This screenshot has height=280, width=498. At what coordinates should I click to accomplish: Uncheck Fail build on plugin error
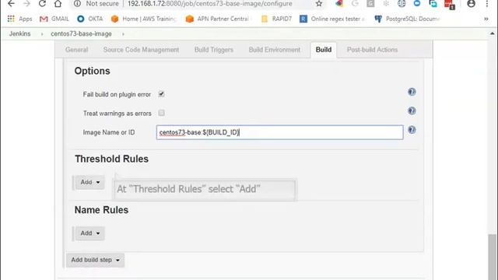point(161,94)
